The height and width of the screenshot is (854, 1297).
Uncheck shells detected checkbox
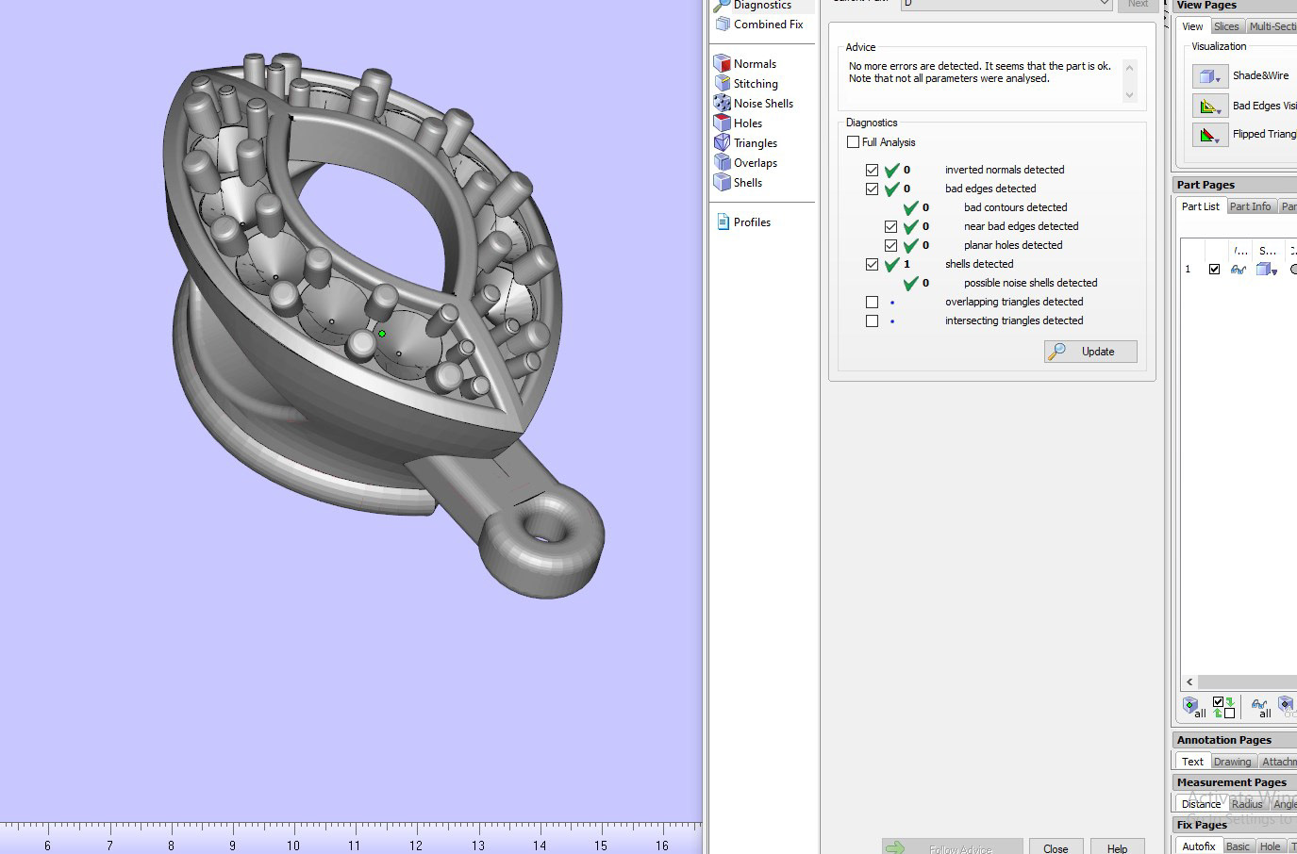[x=872, y=265]
